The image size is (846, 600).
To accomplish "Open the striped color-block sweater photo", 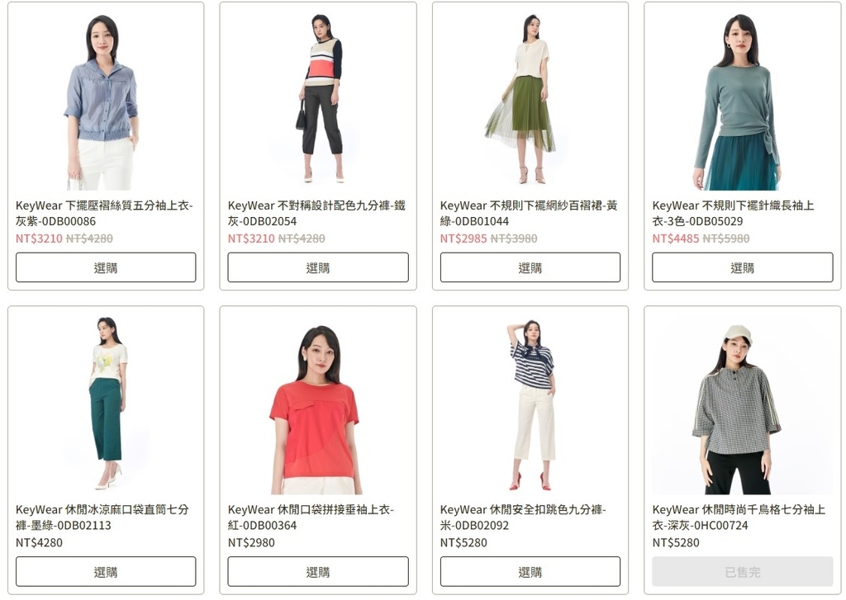I will coord(318,100).
